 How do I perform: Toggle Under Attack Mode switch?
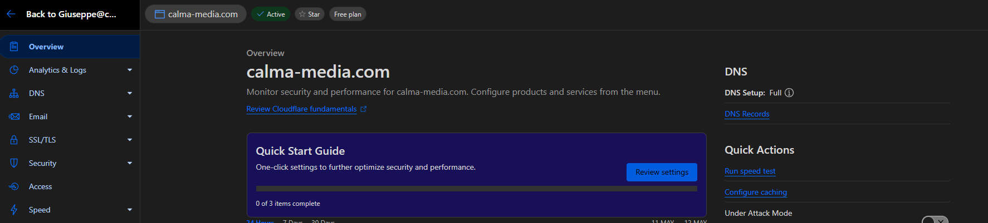pos(935,220)
